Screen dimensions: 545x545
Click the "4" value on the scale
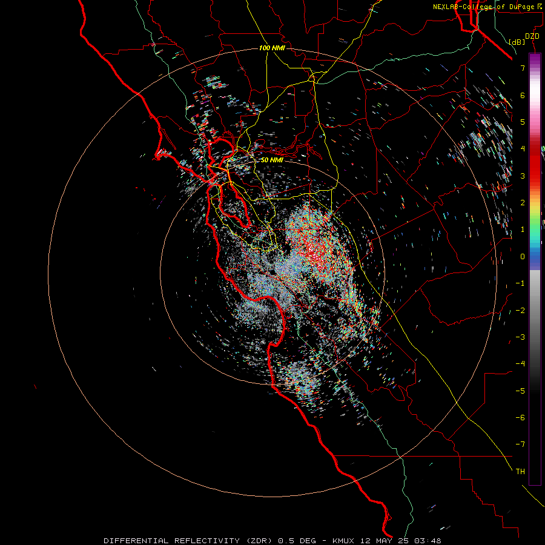click(x=523, y=149)
